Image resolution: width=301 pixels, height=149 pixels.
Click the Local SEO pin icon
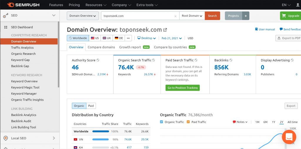[x=6, y=138]
